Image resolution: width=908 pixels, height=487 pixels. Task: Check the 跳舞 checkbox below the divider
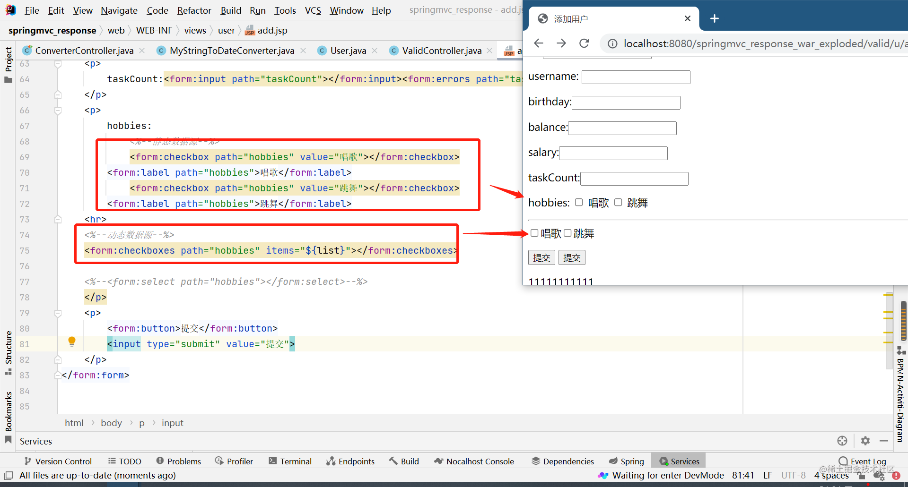coord(567,233)
